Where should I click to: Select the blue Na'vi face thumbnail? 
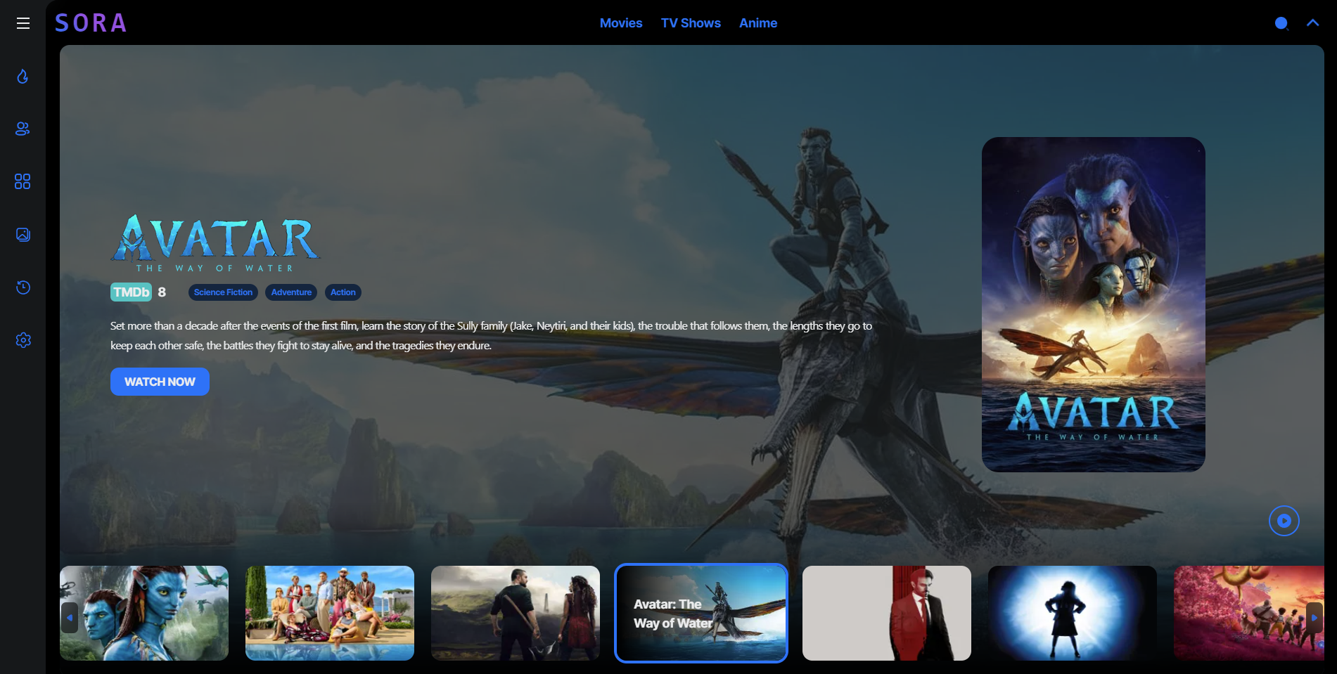(x=144, y=613)
